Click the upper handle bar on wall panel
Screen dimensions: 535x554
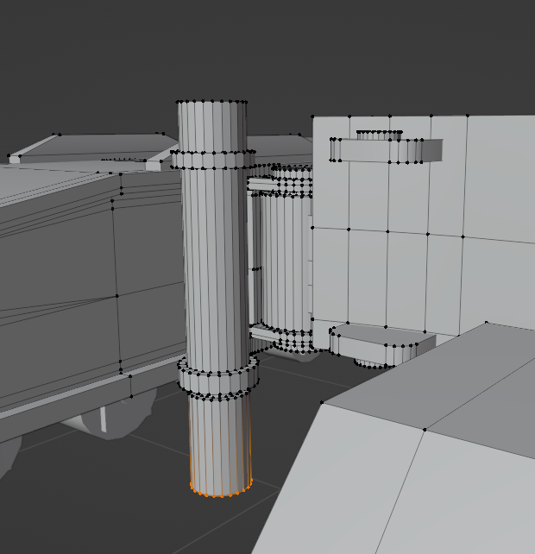pyautogui.click(x=386, y=150)
